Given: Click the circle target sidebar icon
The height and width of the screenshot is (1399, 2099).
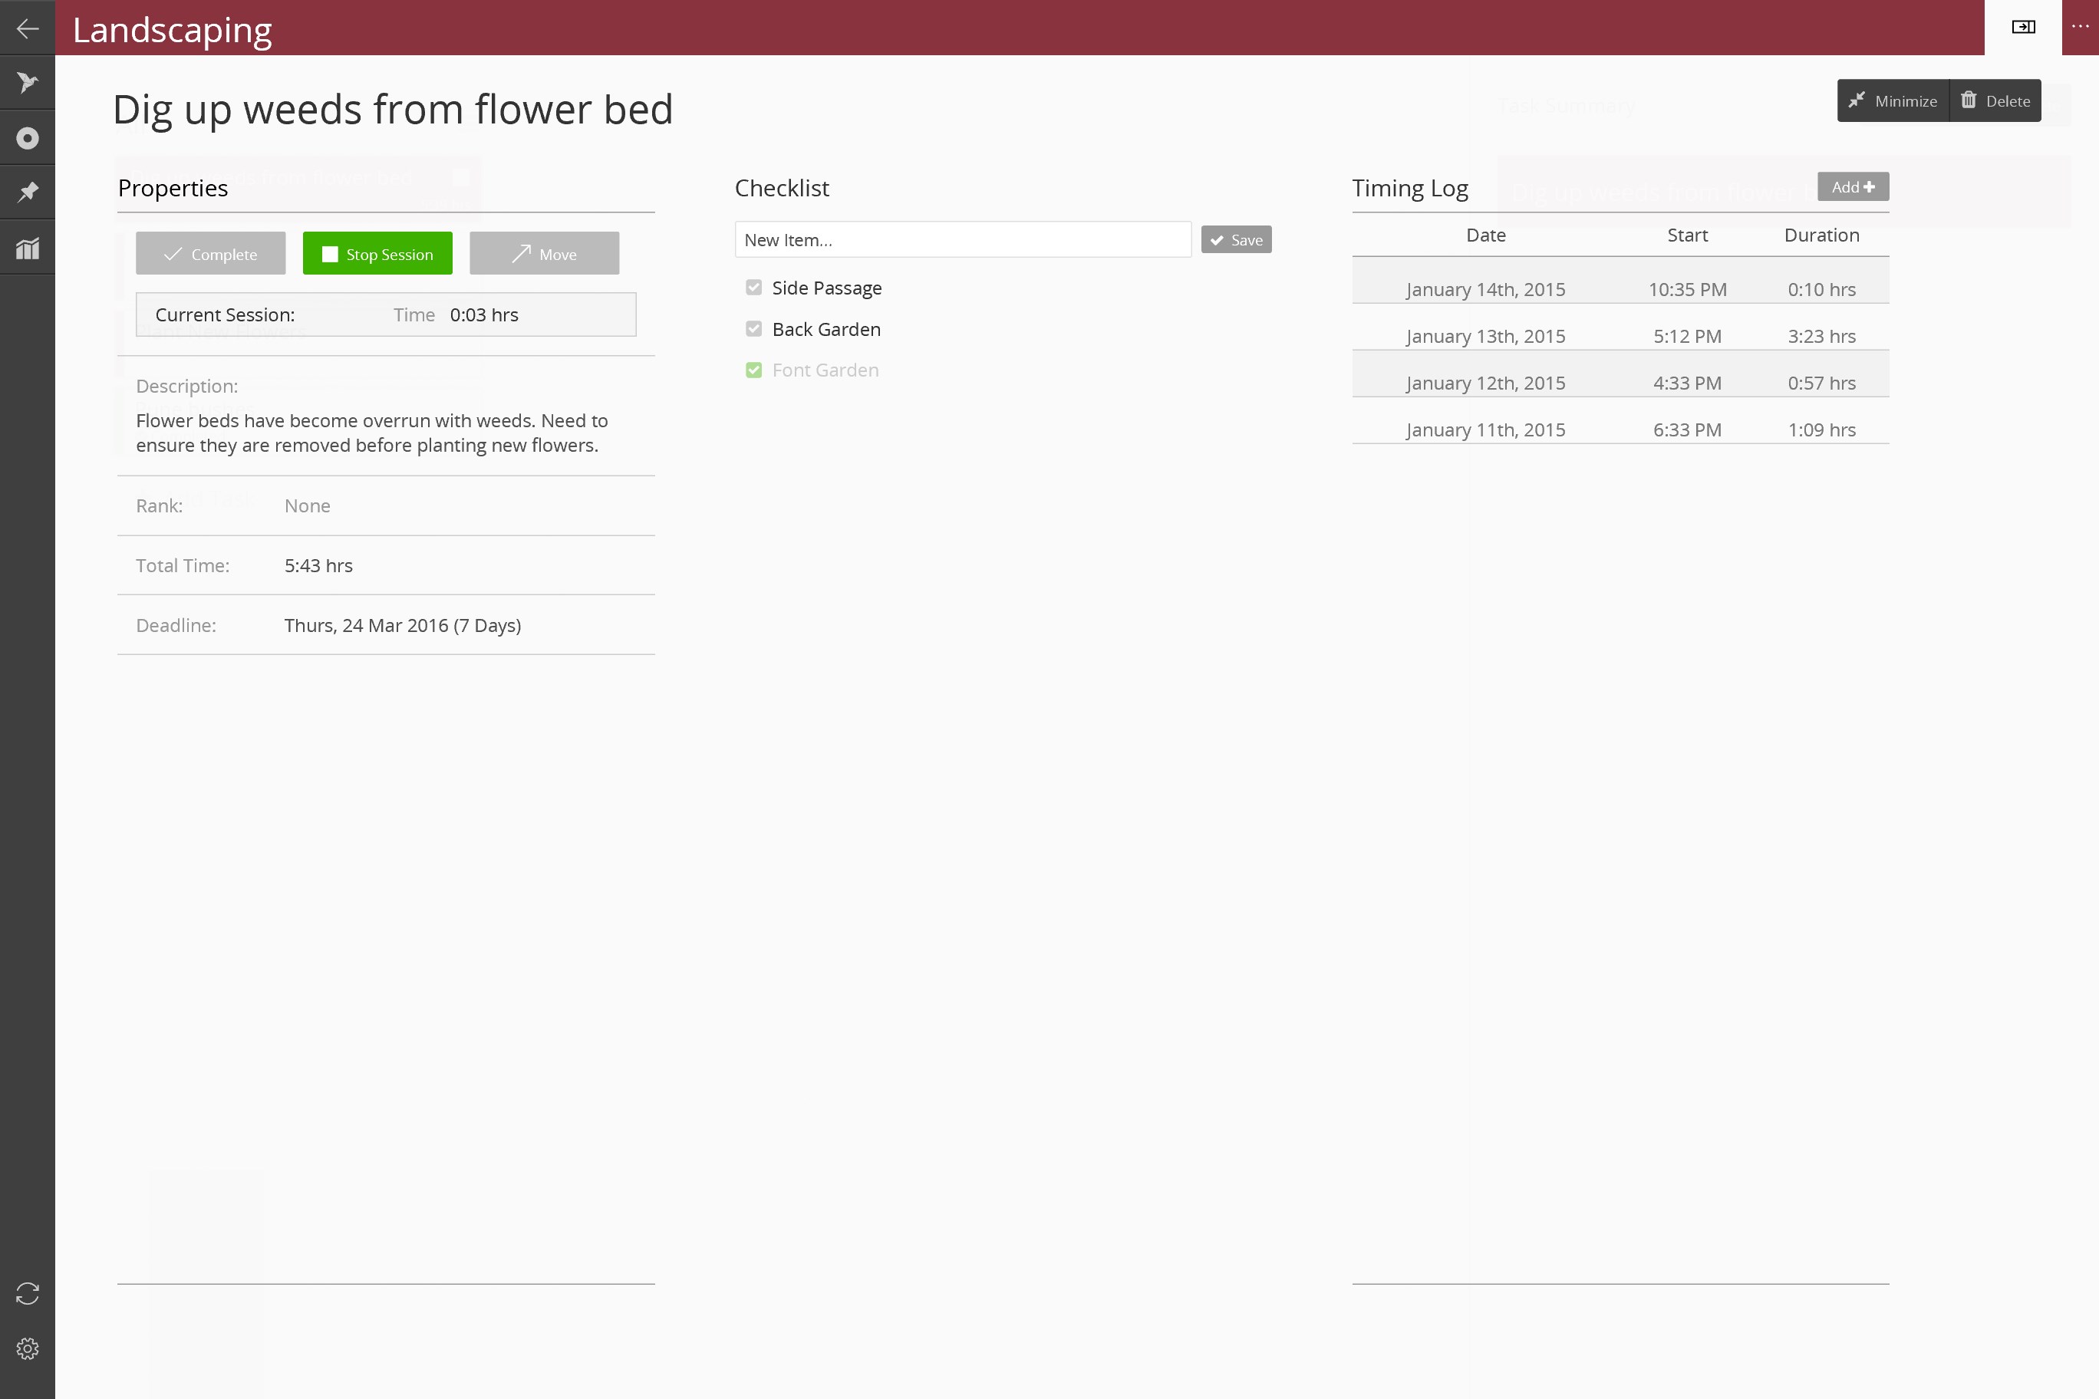Looking at the screenshot, I should [x=28, y=138].
